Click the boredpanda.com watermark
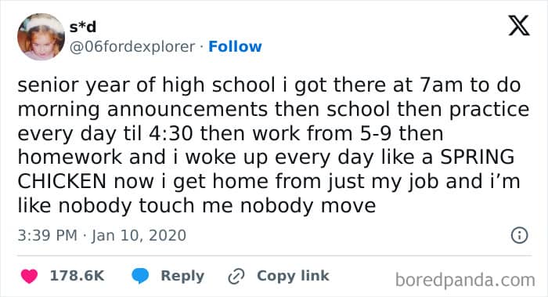The width and height of the screenshot is (548, 297). (465, 280)
